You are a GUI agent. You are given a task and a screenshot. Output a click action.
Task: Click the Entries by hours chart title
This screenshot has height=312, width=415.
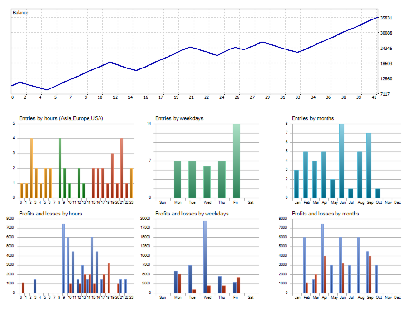[61, 118]
